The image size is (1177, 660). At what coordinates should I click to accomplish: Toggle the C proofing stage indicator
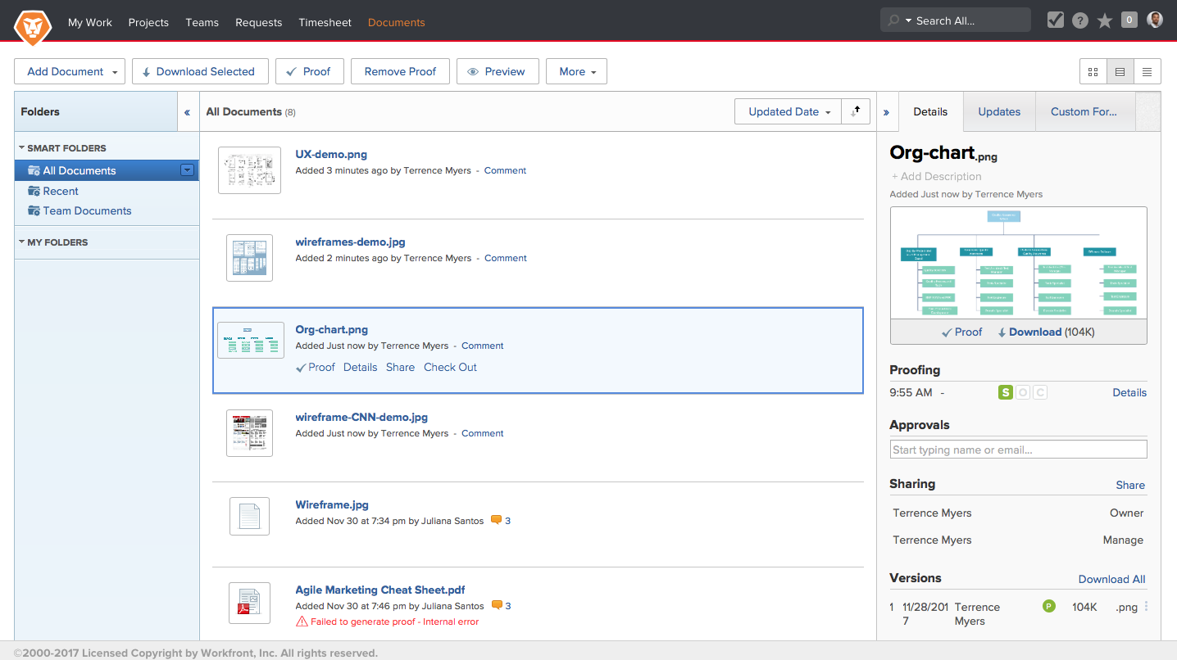1040,392
